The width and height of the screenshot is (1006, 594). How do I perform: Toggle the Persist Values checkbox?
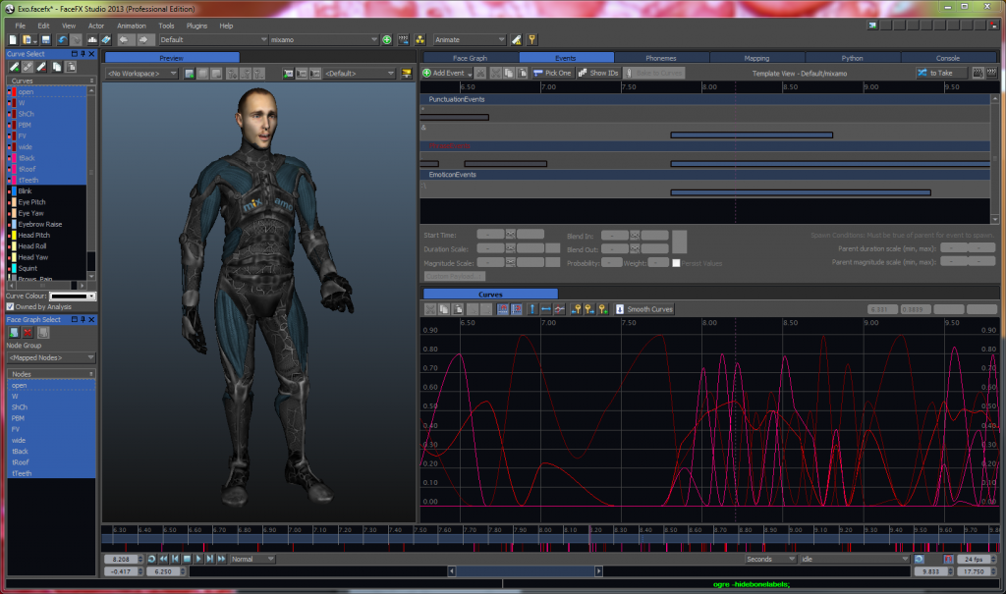tap(676, 262)
